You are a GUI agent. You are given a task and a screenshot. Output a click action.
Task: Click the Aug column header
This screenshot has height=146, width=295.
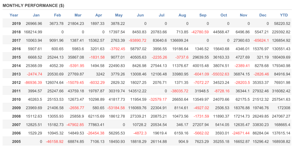[x=182, y=15]
